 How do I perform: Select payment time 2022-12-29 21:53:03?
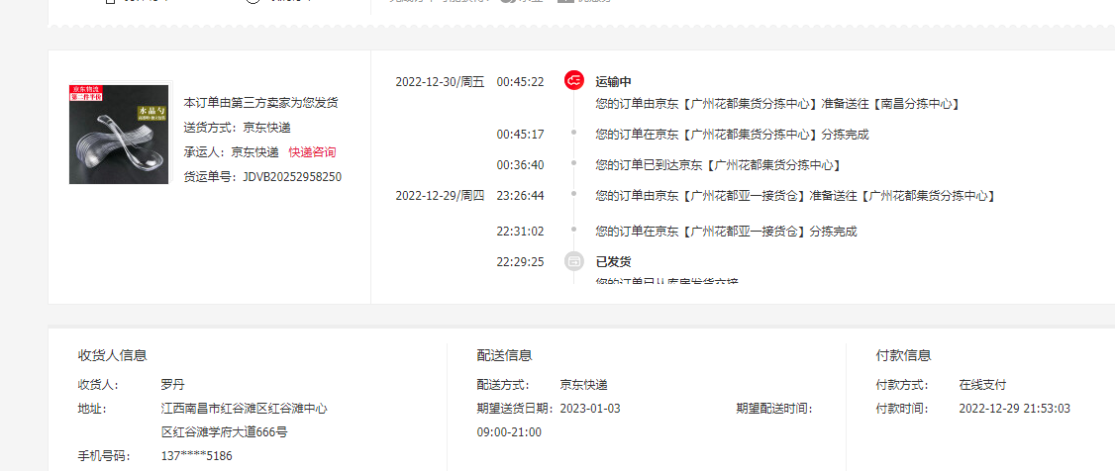(1014, 409)
